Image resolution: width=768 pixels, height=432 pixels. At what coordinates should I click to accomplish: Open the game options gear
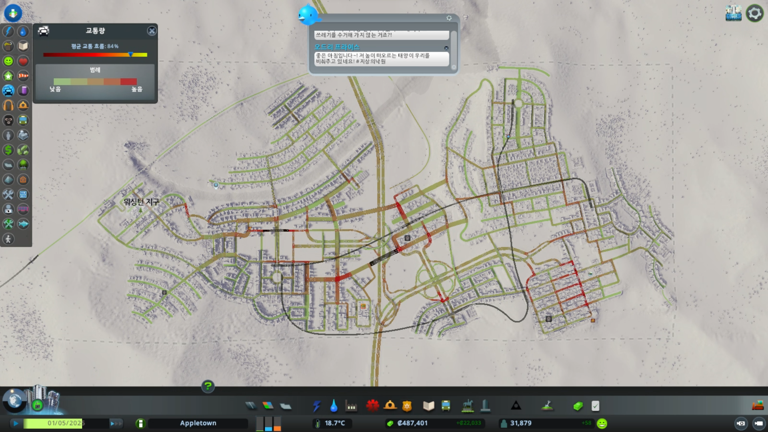754,13
